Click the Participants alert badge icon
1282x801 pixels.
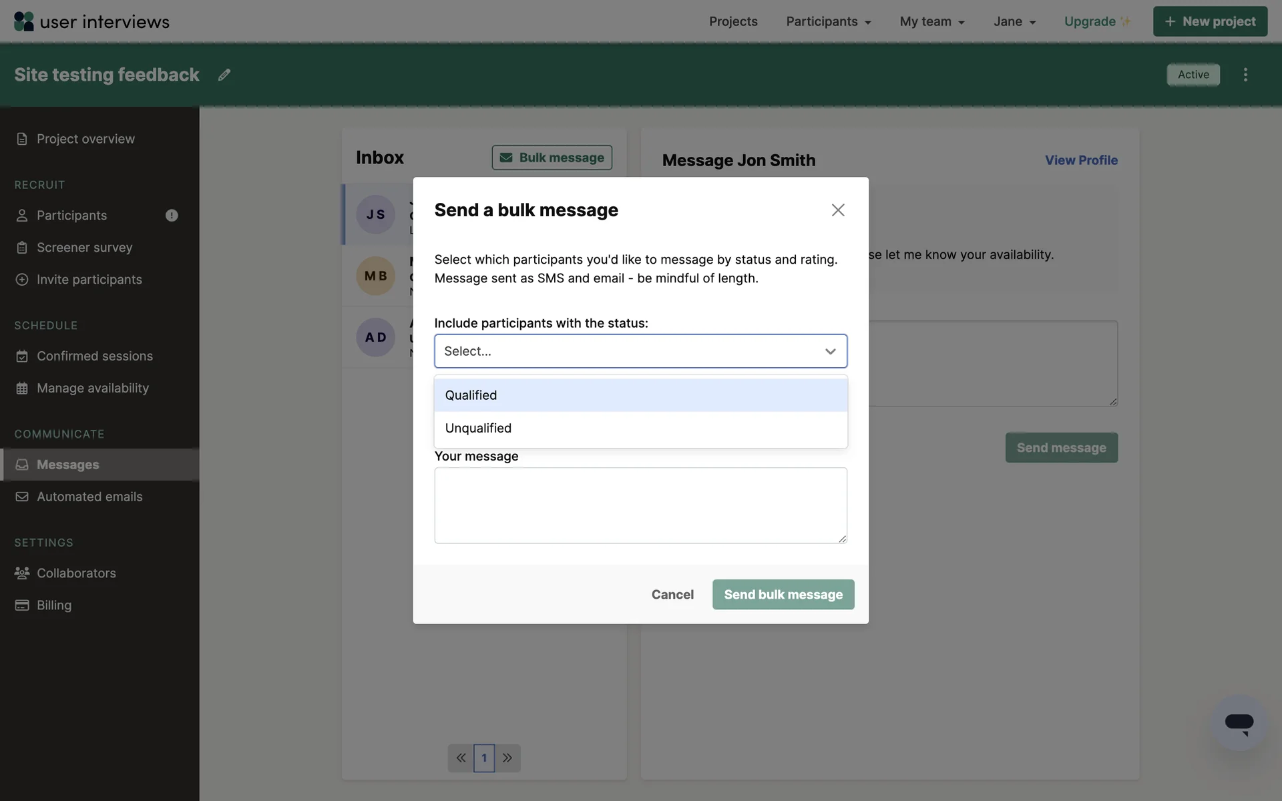172,216
